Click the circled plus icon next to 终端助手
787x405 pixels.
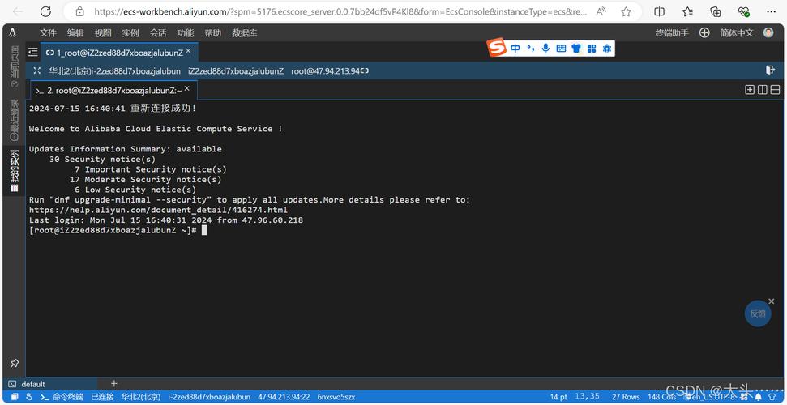tap(704, 32)
